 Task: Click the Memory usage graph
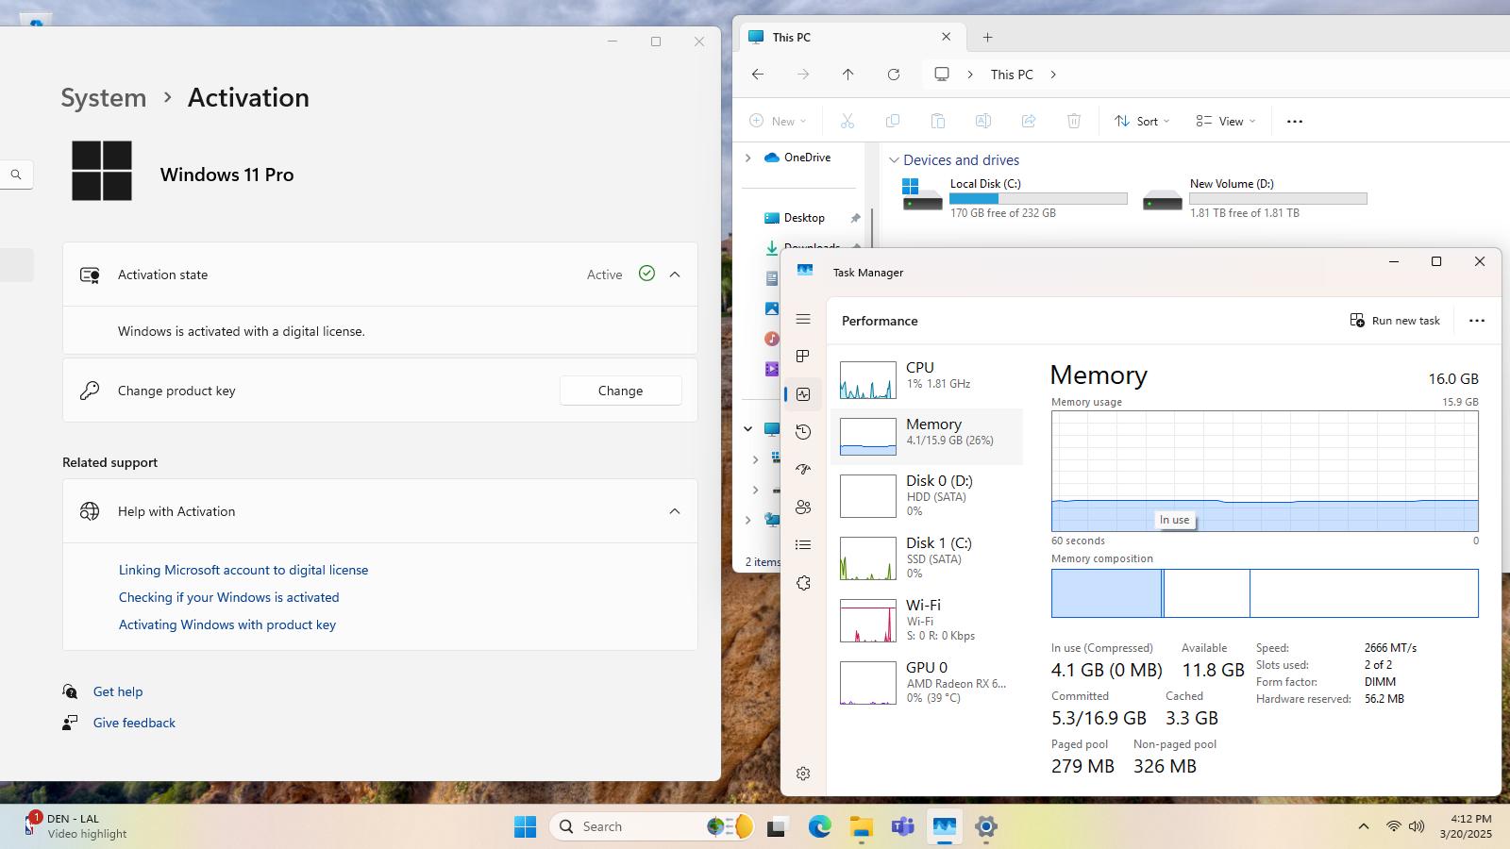tap(1265, 471)
